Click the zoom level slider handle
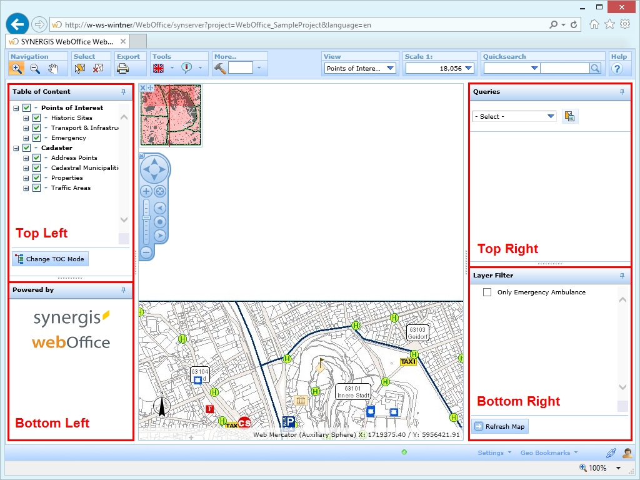Viewport: 640px width, 480px height. [146, 217]
